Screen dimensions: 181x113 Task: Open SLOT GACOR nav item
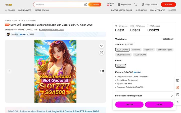(141, 10)
